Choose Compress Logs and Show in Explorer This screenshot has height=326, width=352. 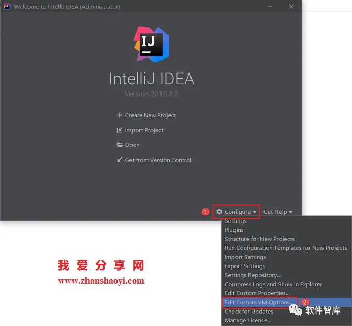point(286,284)
